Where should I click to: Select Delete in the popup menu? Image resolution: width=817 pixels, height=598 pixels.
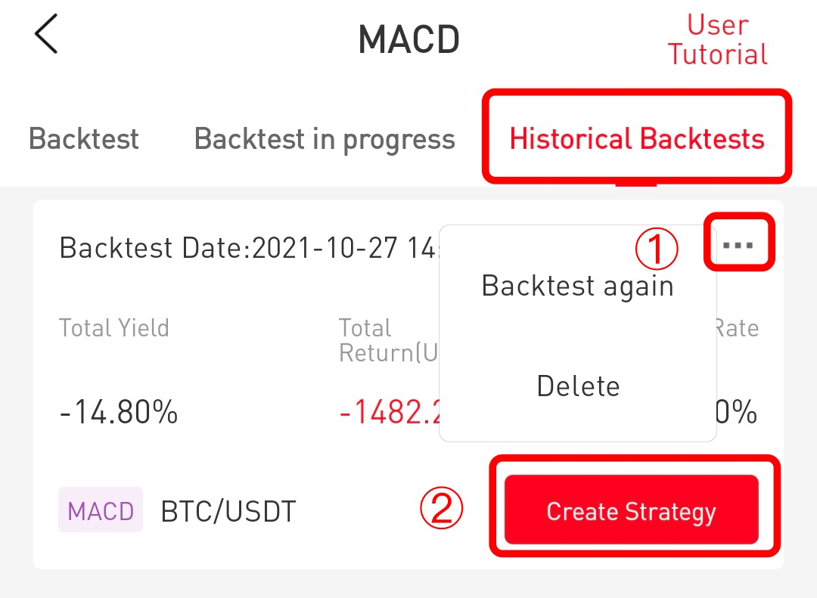[x=578, y=386]
